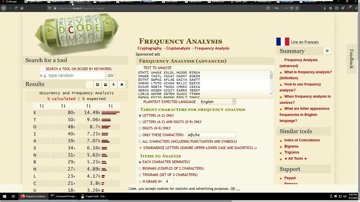
Task: Open the reader view icon in address bar
Action: 268,8
